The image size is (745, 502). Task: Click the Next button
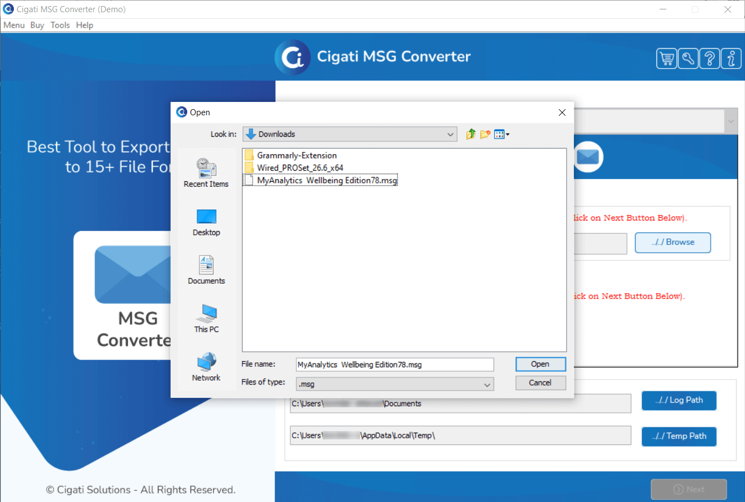[x=689, y=489]
